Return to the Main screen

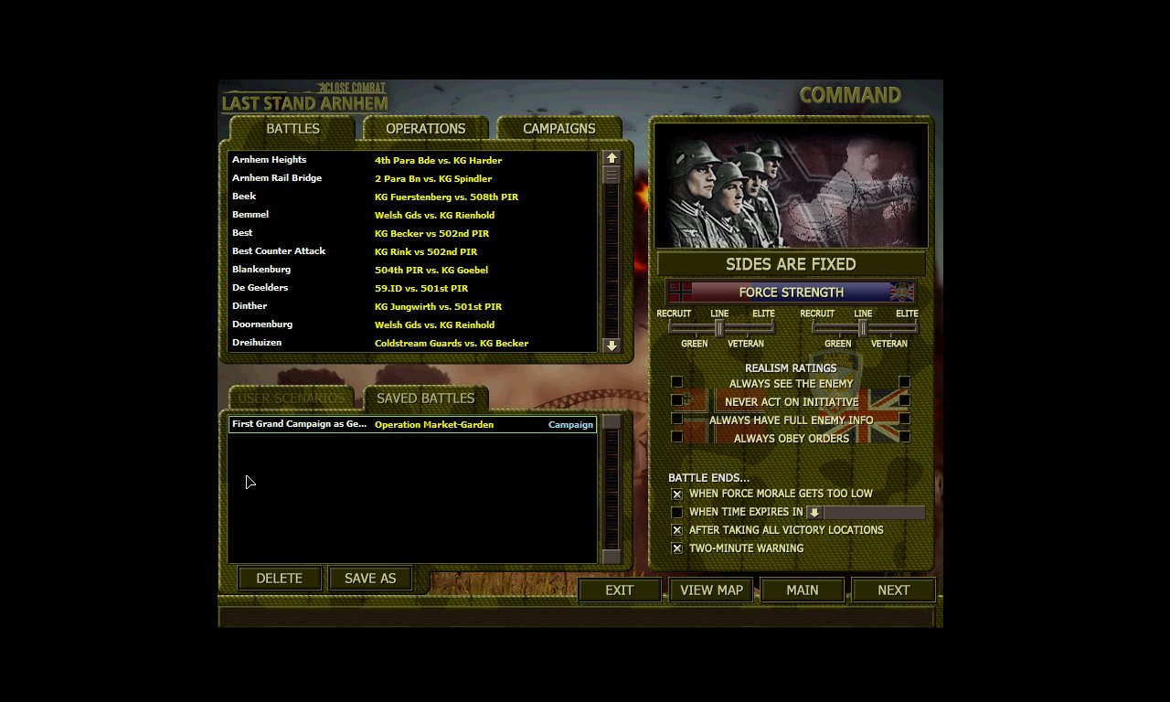coord(803,590)
